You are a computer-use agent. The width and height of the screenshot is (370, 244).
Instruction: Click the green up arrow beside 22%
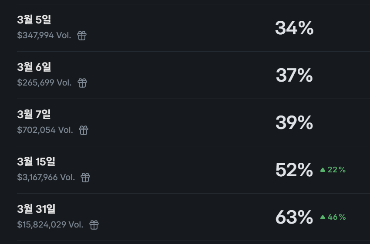323,170
